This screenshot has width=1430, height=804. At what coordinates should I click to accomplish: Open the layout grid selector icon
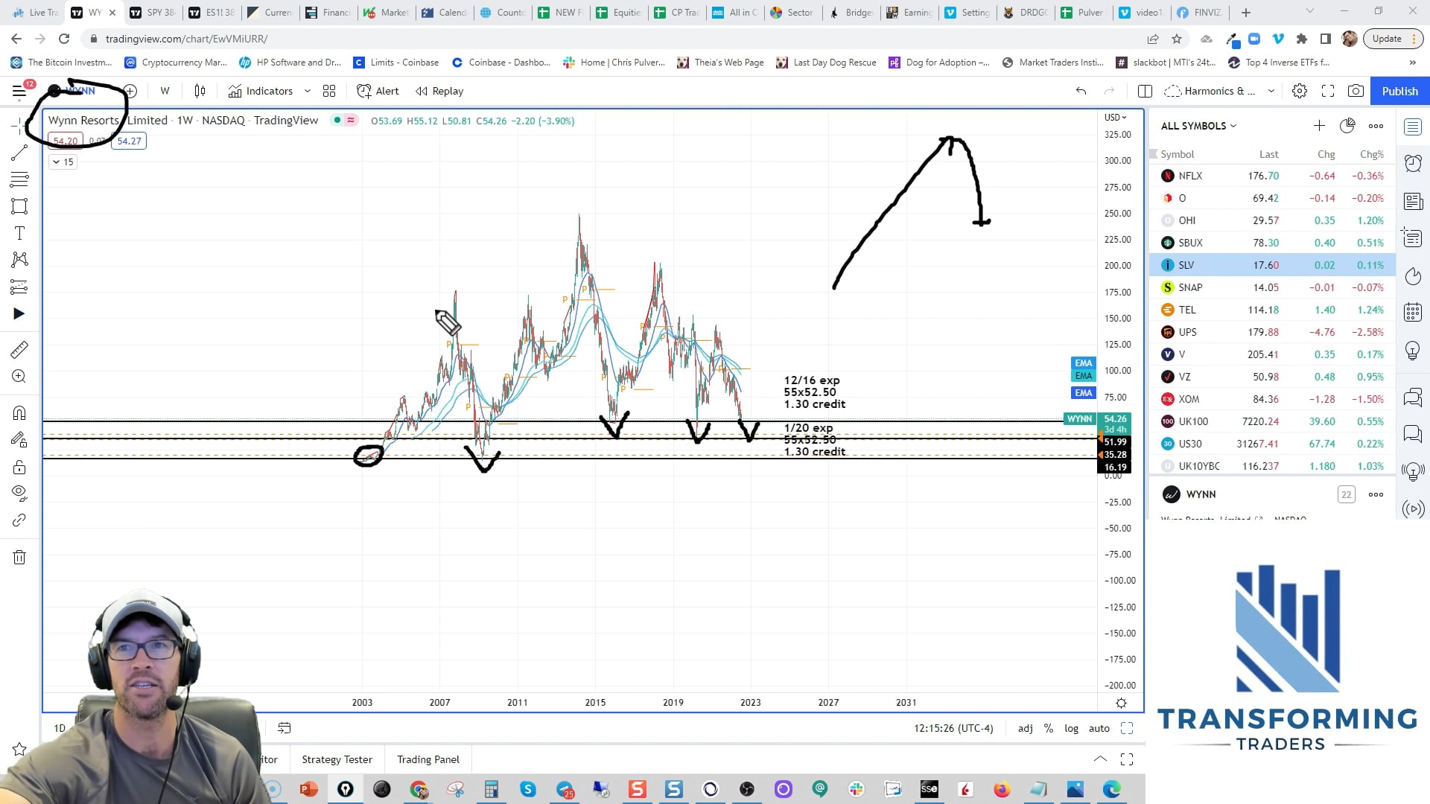[x=329, y=91]
